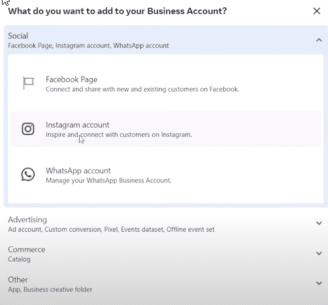Select WhatsApp account option
Image resolution: width=328 pixels, height=305 pixels.
(166, 175)
